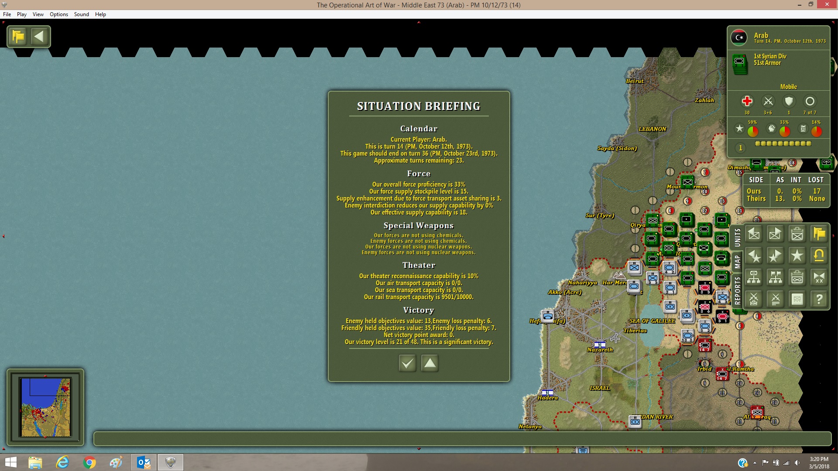838x471 pixels.
Task: Click the left-pointing triangle back button
Action: 39,37
